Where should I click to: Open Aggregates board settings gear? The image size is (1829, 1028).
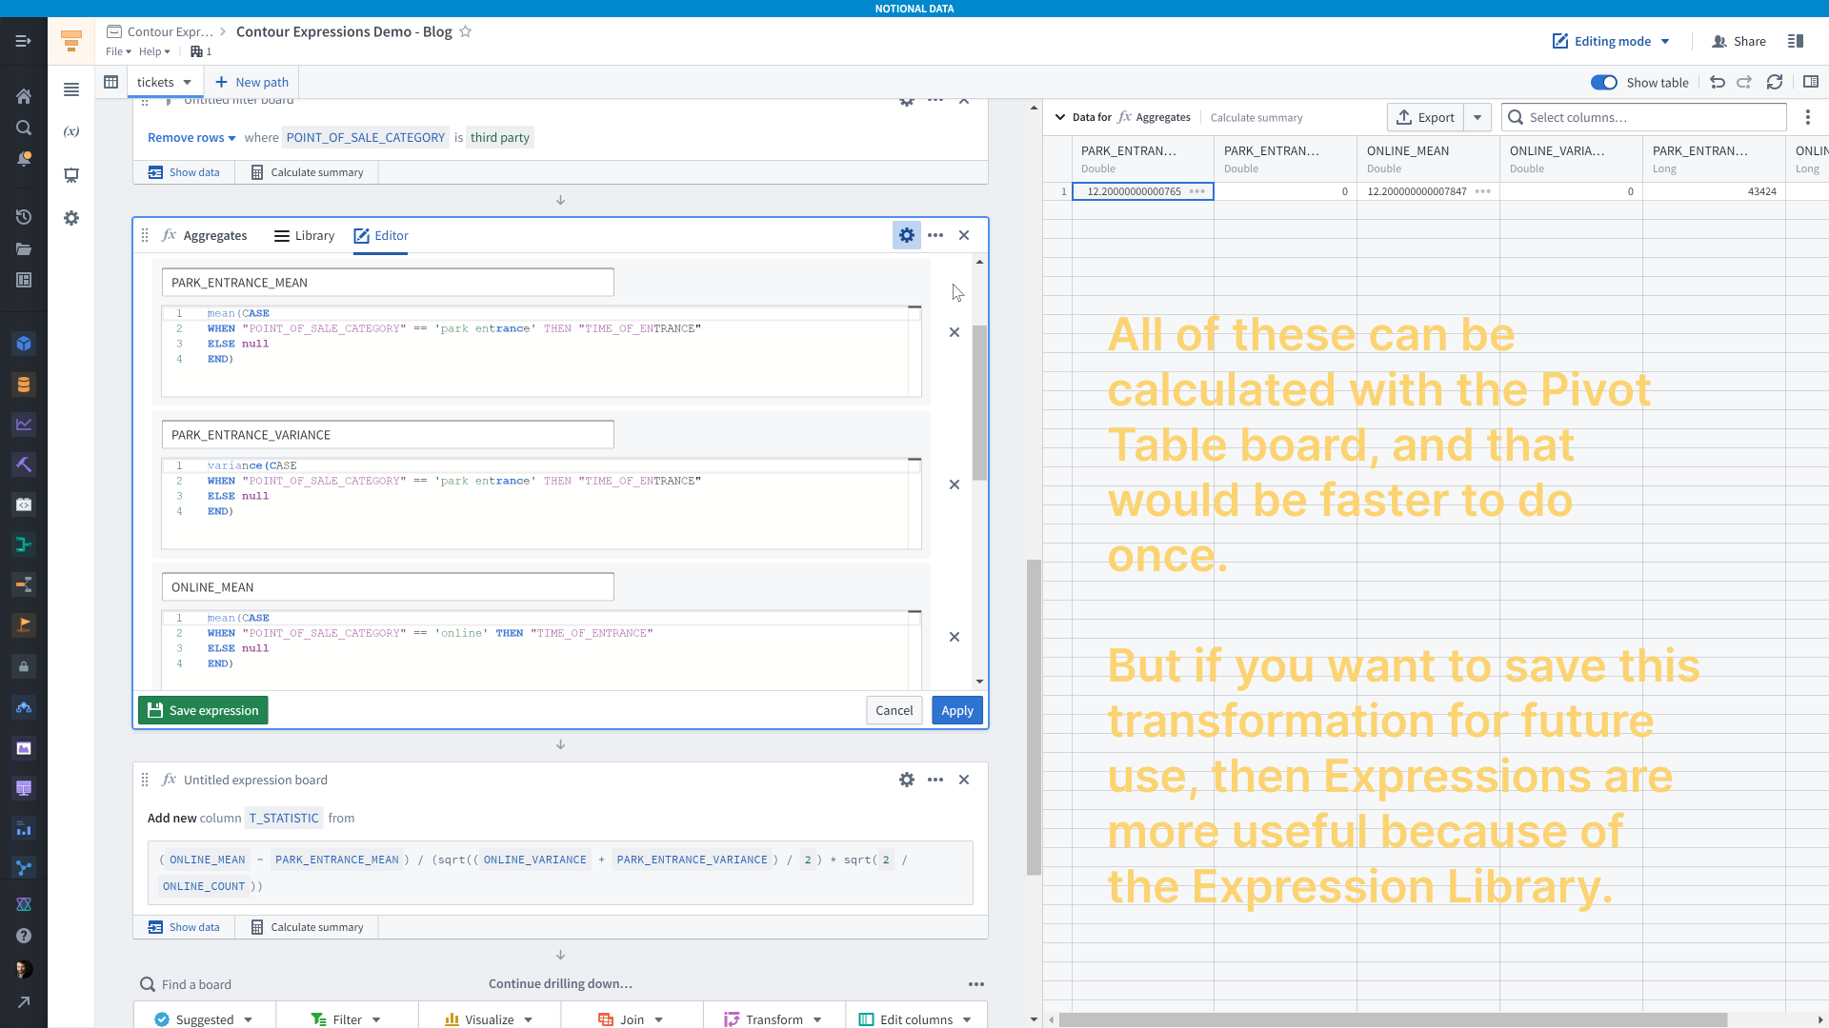(907, 235)
